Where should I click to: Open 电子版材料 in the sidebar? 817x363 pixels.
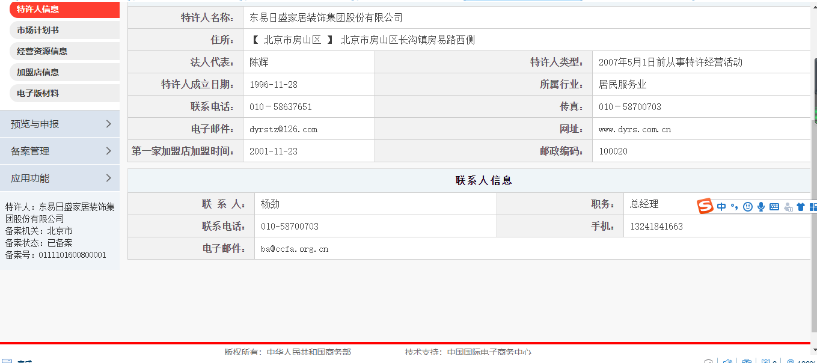(x=38, y=93)
